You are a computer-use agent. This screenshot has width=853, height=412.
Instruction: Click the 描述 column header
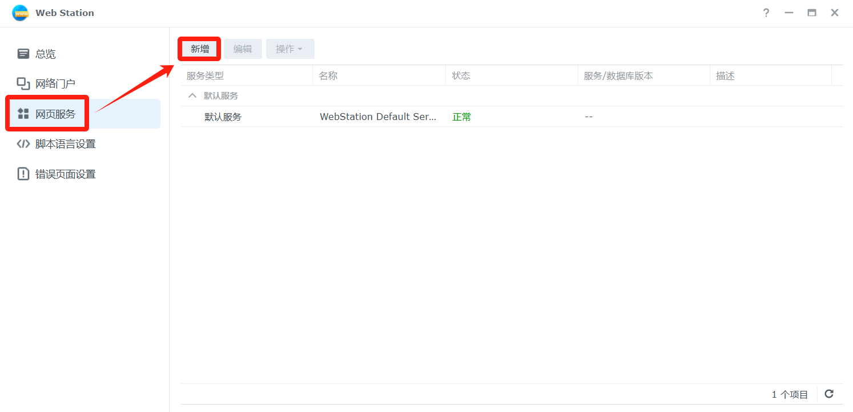coord(725,75)
